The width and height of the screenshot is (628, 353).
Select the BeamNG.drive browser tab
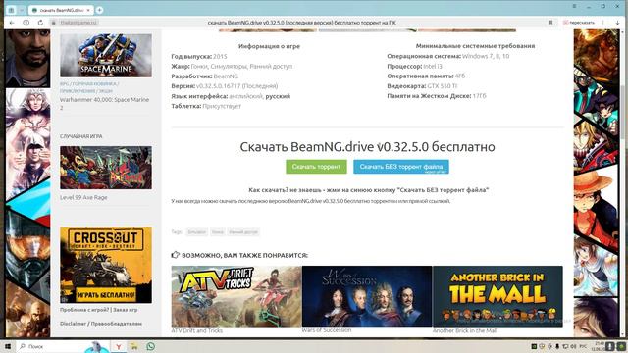pyautogui.click(x=60, y=10)
